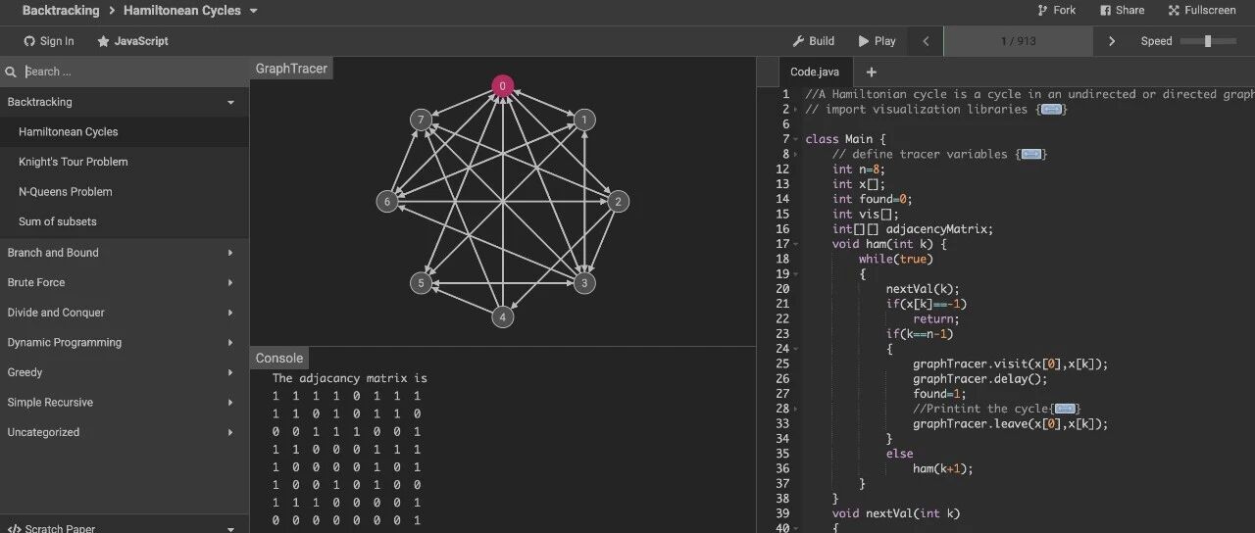Image resolution: width=1255 pixels, height=533 pixels.
Task: Enter Fullscreen mode
Action: (1202, 10)
